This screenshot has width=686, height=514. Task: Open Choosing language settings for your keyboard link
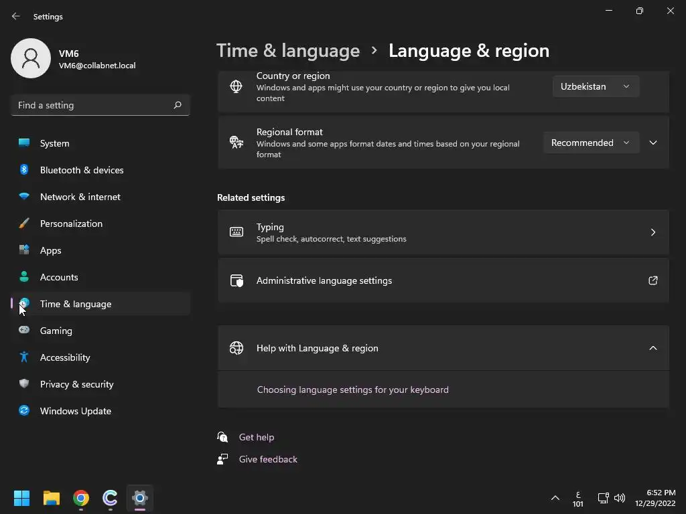coord(352,390)
